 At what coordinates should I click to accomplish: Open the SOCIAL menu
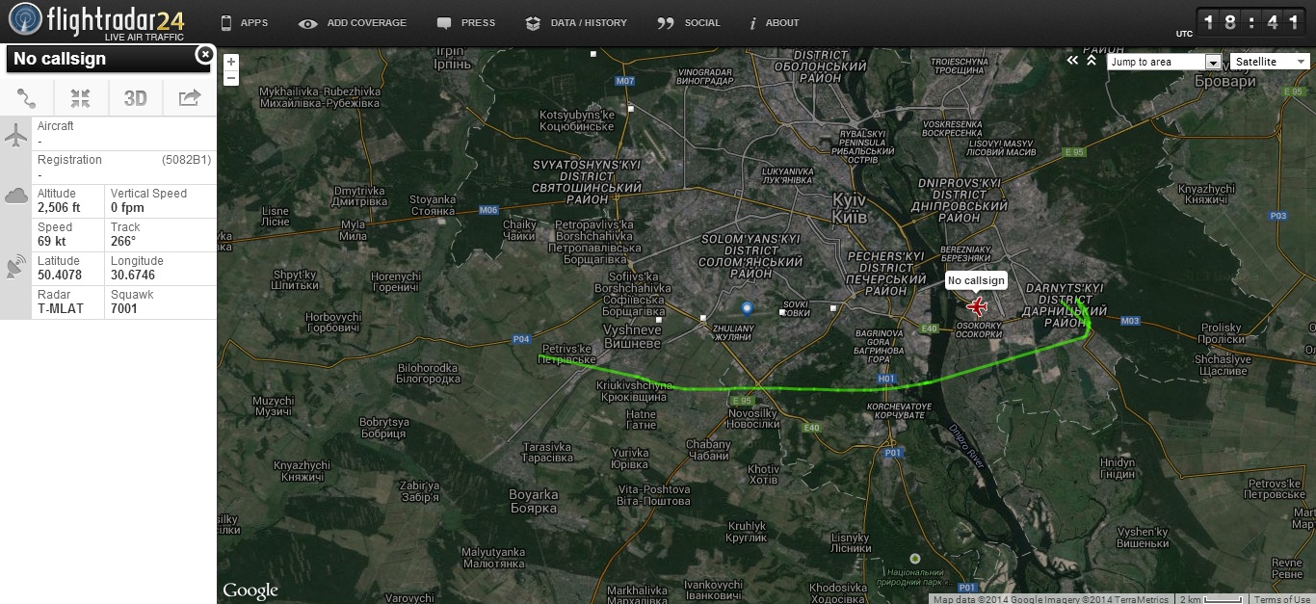point(689,23)
